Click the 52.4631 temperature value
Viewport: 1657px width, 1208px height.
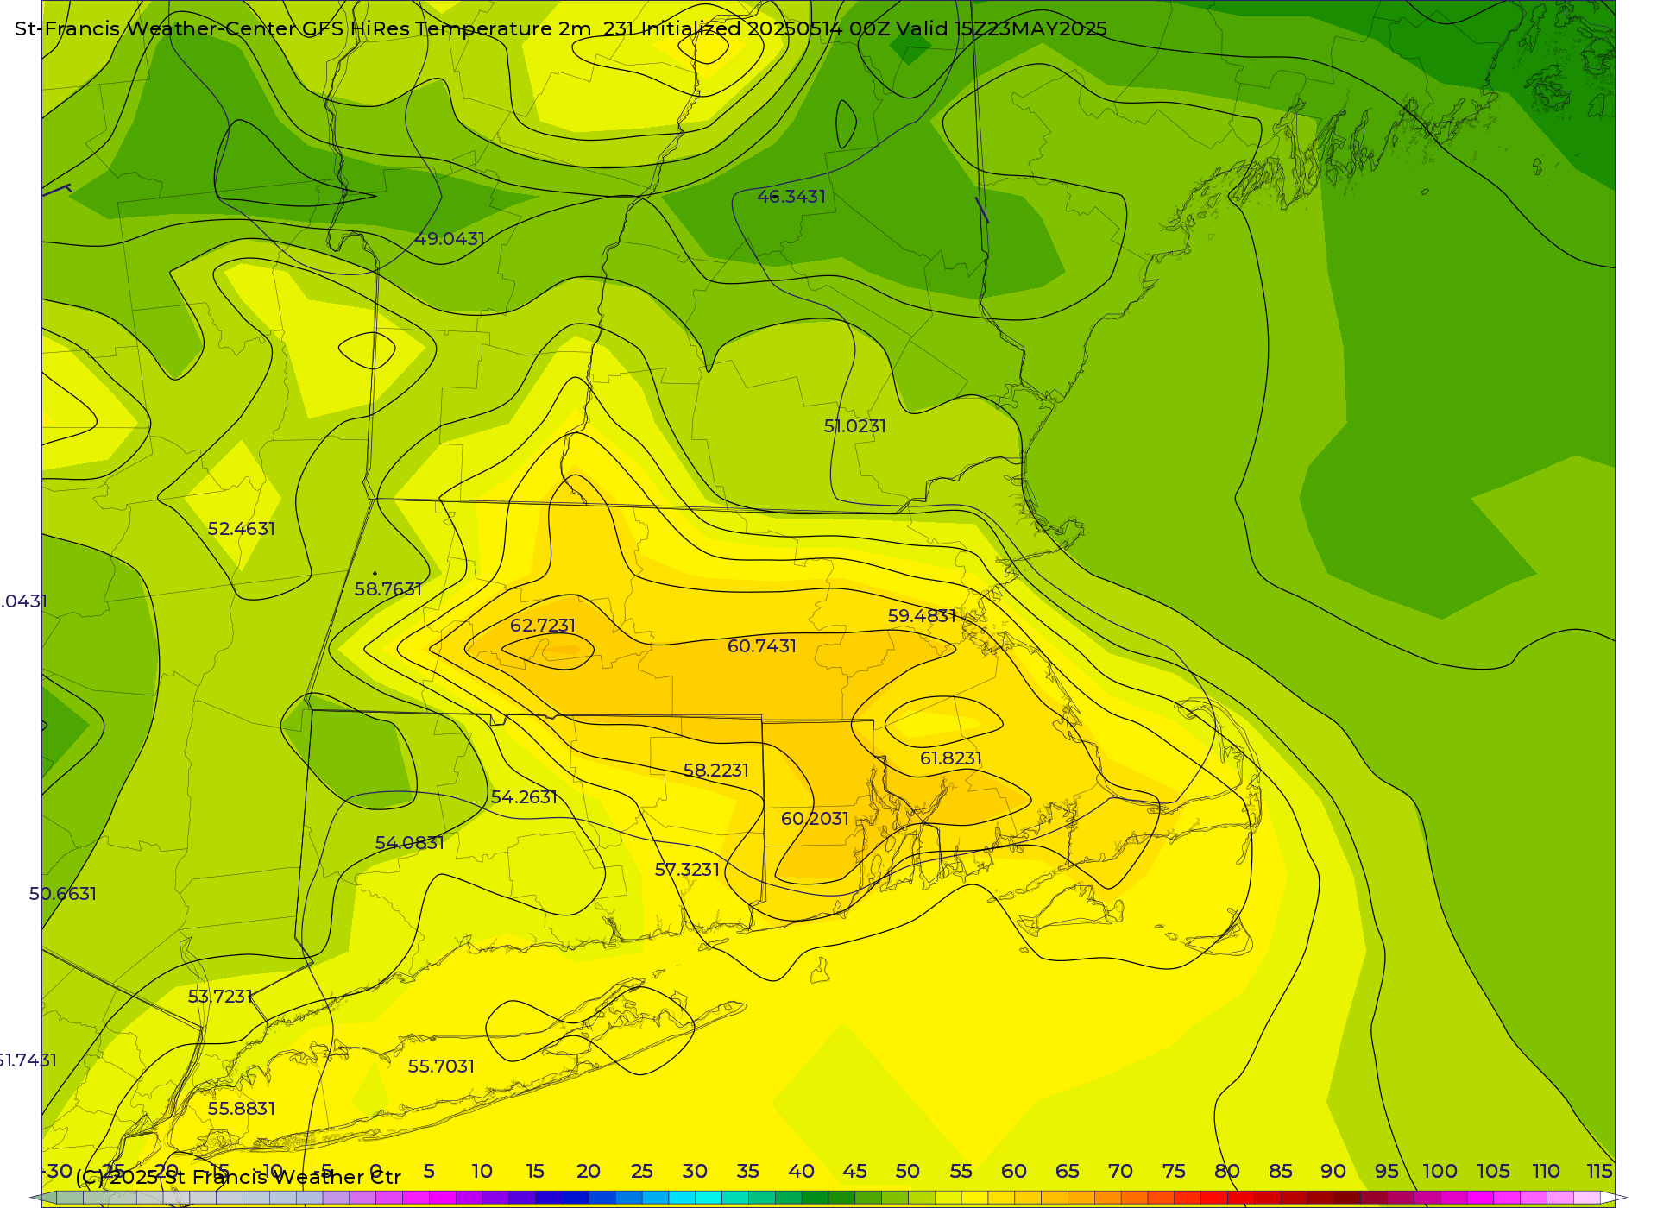coord(242,529)
